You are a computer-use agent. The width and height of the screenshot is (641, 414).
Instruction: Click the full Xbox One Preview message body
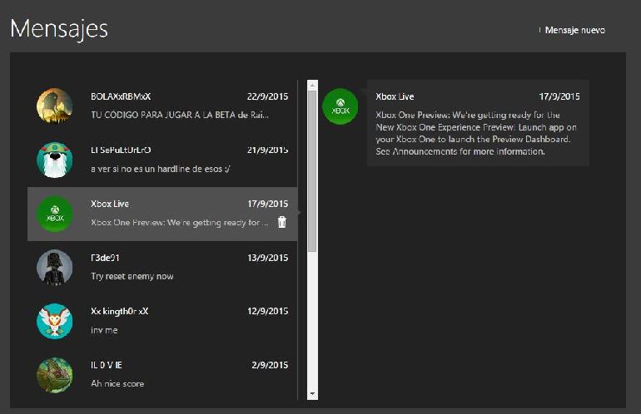coord(476,133)
